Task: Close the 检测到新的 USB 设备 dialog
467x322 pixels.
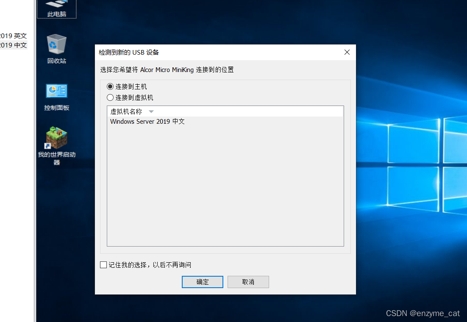Action: pos(347,52)
